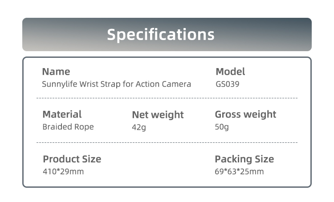334x202 pixels.
Task: Click the Net weight label
Action: click(x=158, y=115)
